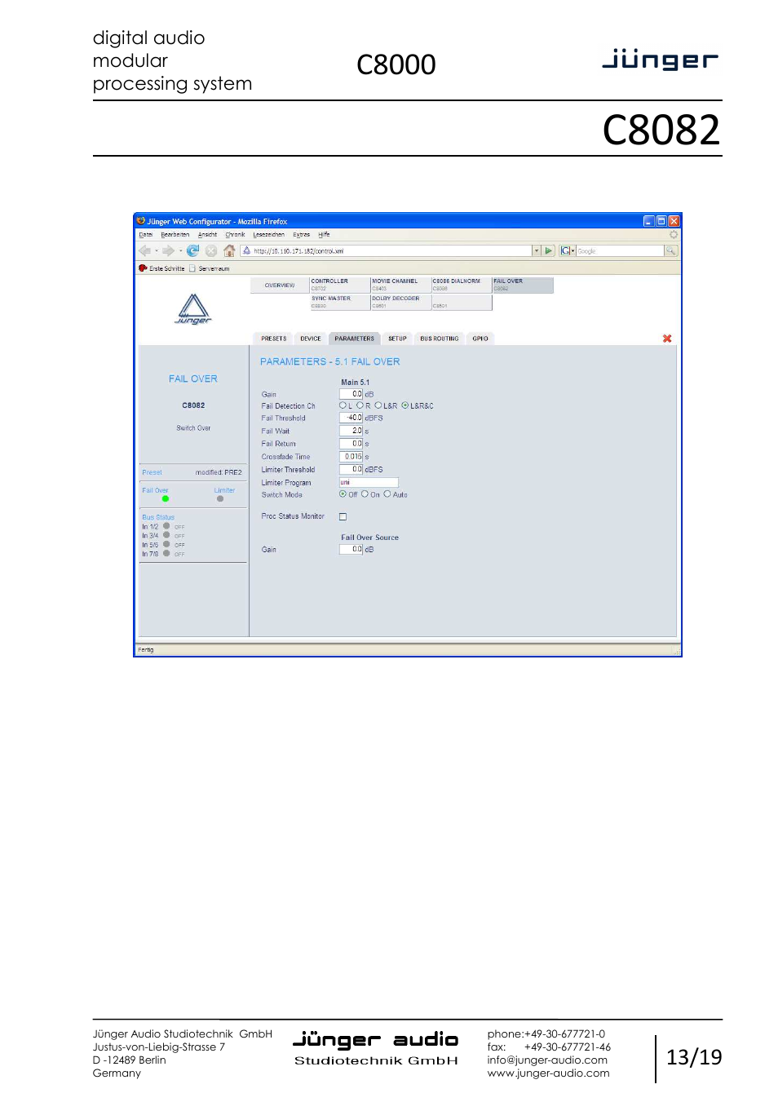The width and height of the screenshot is (778, 1102).
Task: Click the green Go arrow beside address bar
Action: click(549, 250)
